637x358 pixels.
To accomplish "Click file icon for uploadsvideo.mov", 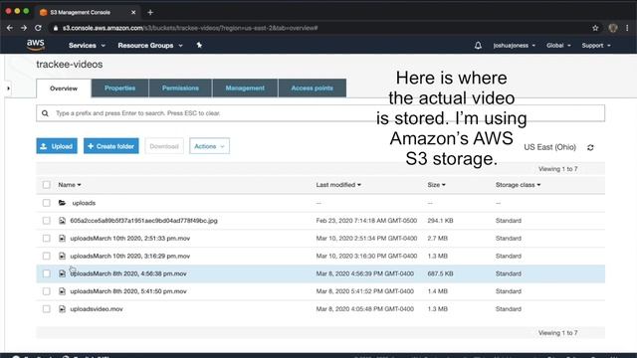I will 62,309.
